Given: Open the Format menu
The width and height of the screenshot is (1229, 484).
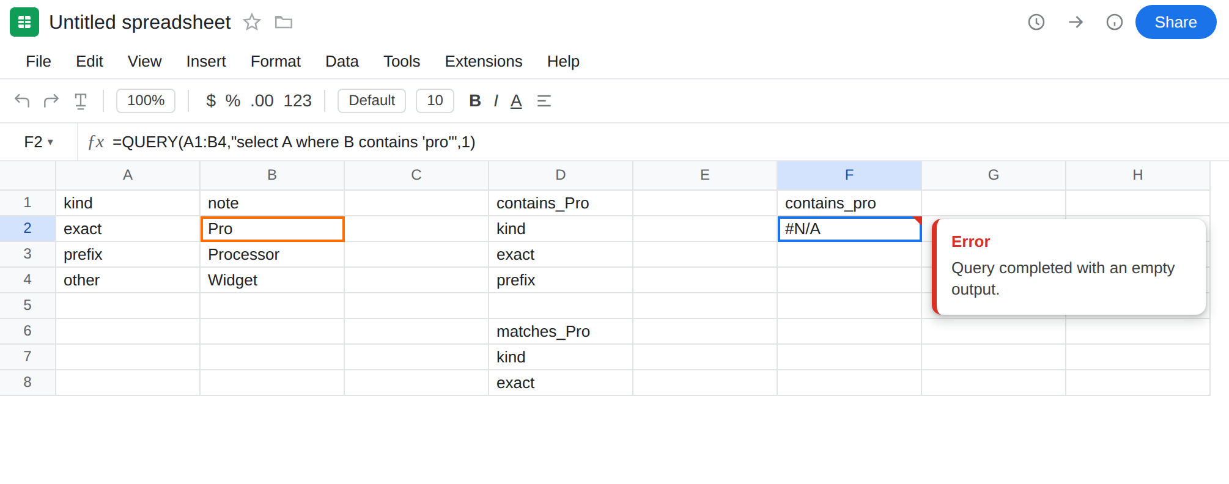Looking at the screenshot, I should click(x=276, y=61).
